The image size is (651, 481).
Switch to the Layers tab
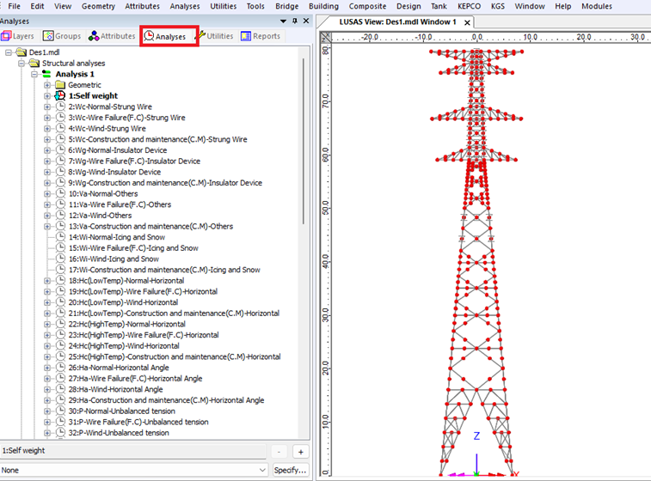point(19,36)
